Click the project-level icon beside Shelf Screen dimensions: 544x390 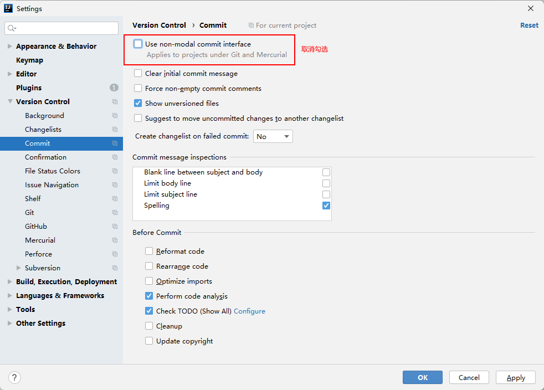(115, 199)
